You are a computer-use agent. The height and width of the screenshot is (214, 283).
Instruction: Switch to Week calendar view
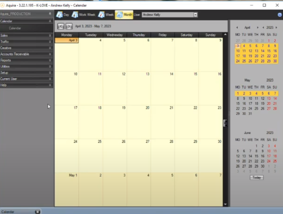106,15
